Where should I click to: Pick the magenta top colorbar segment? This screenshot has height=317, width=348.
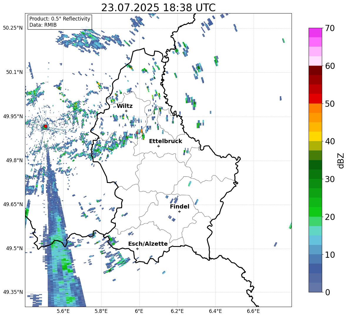(x=315, y=33)
